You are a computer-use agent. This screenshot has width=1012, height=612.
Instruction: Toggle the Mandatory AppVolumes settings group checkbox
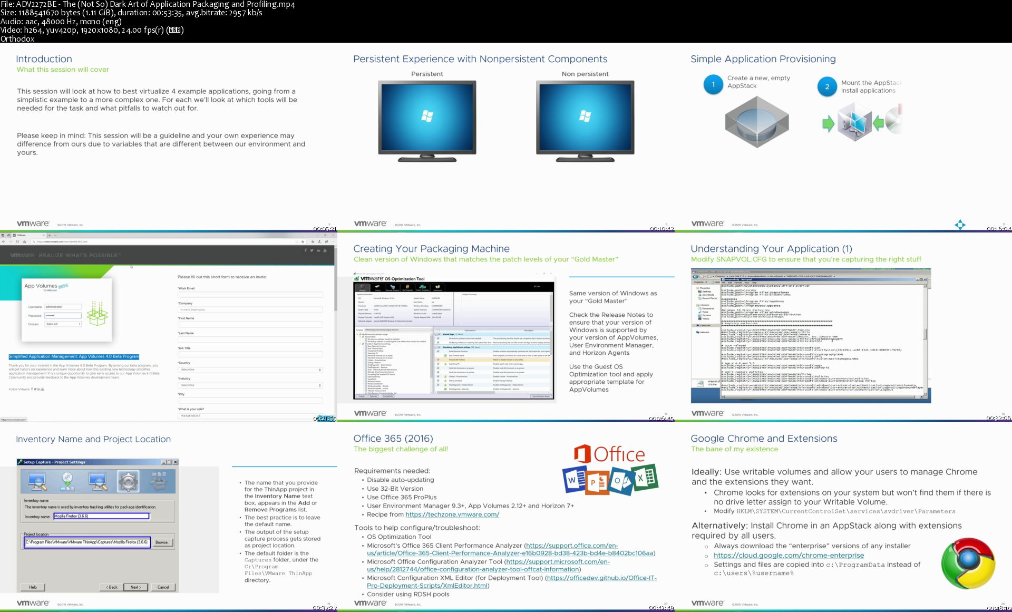438,347
